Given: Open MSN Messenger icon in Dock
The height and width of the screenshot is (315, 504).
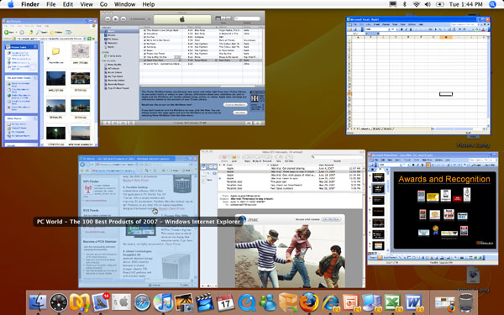Looking at the screenshot, I should (x=267, y=302).
